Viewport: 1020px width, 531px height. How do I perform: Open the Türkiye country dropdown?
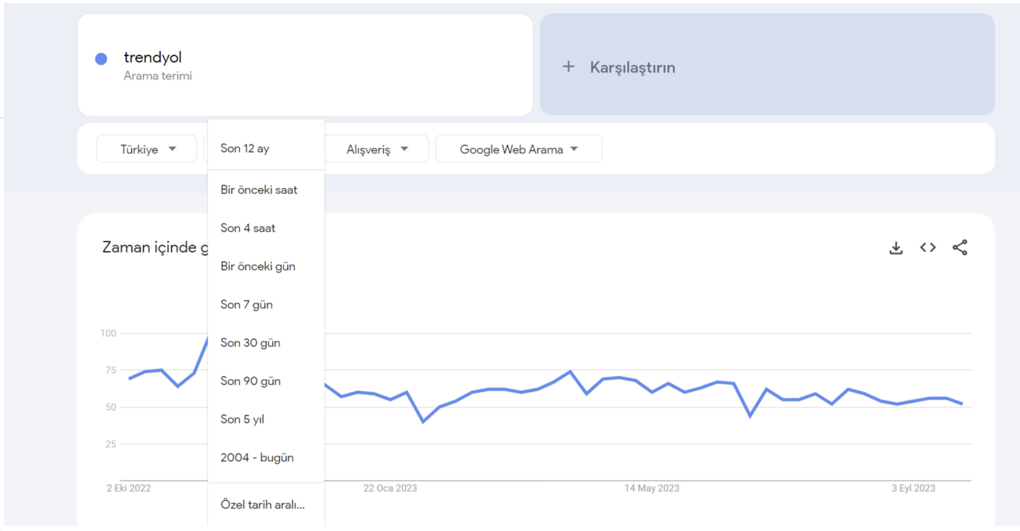point(147,149)
